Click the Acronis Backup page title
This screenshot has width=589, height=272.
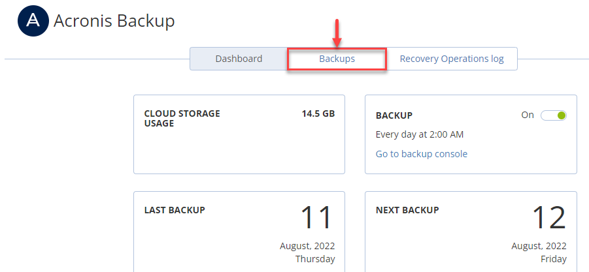114,21
